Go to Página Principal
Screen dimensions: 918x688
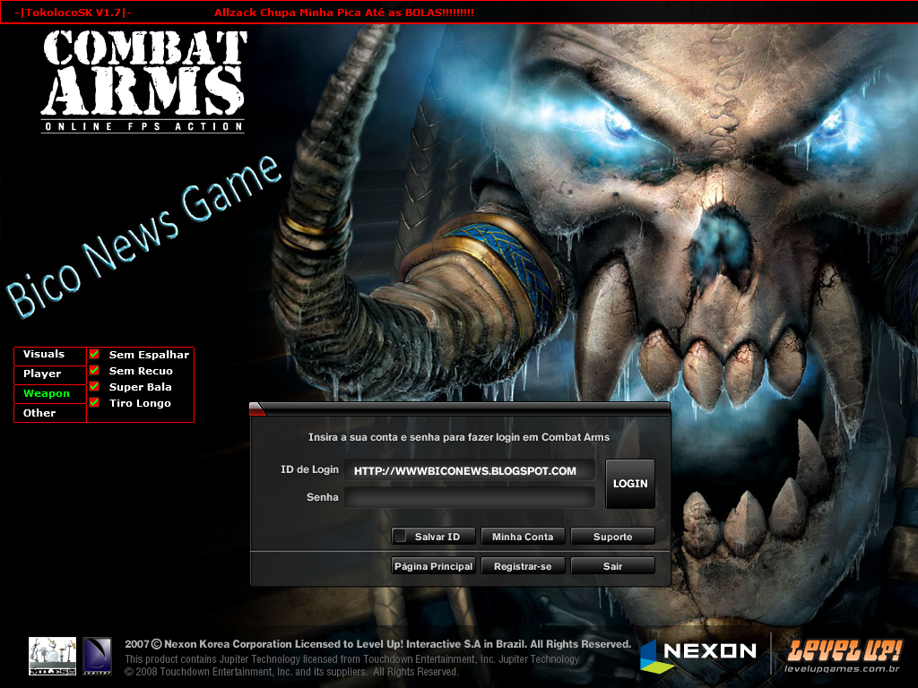(x=433, y=566)
